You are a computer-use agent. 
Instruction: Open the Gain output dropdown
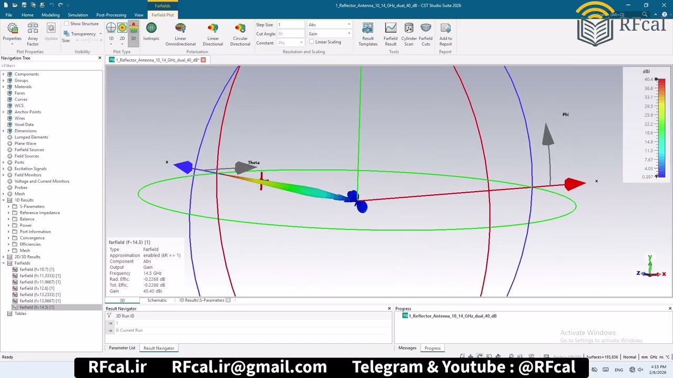[329, 34]
